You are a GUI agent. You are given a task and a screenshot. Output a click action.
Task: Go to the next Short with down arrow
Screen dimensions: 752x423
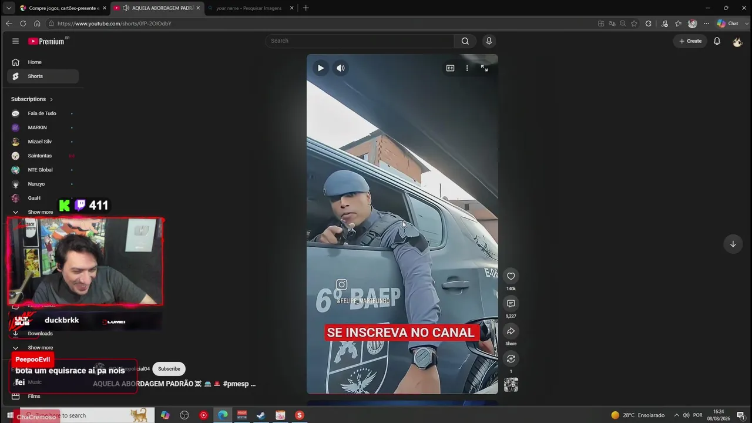coord(733,244)
